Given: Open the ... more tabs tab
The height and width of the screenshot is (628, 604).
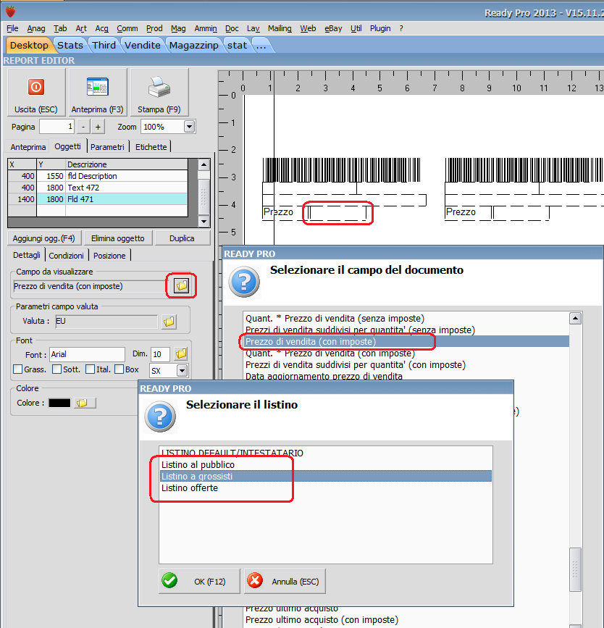Looking at the screenshot, I should (x=261, y=45).
